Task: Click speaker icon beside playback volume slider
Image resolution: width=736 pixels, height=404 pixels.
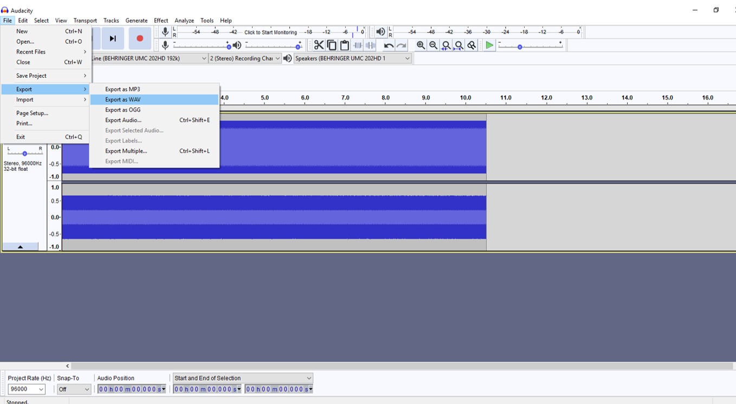Action: click(237, 45)
